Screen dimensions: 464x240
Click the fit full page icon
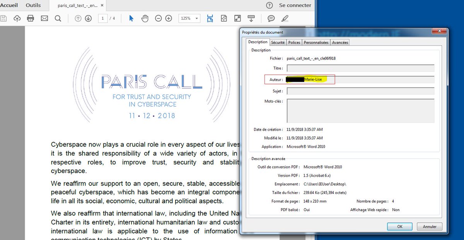pyautogui.click(x=223, y=18)
